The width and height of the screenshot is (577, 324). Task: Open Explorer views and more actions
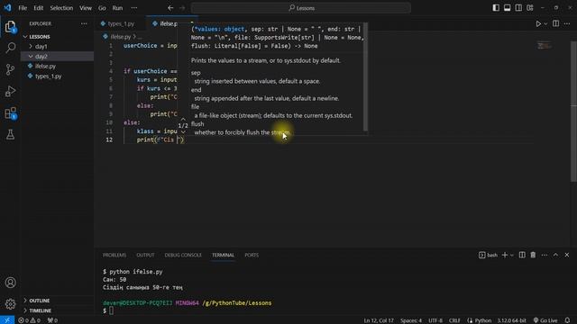click(x=84, y=23)
